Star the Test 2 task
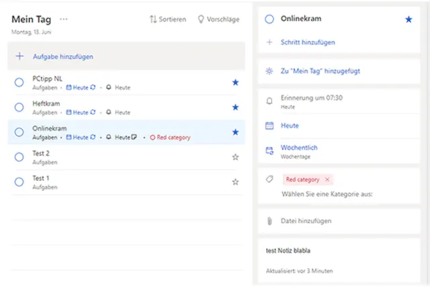The image size is (430, 287). 235,157
